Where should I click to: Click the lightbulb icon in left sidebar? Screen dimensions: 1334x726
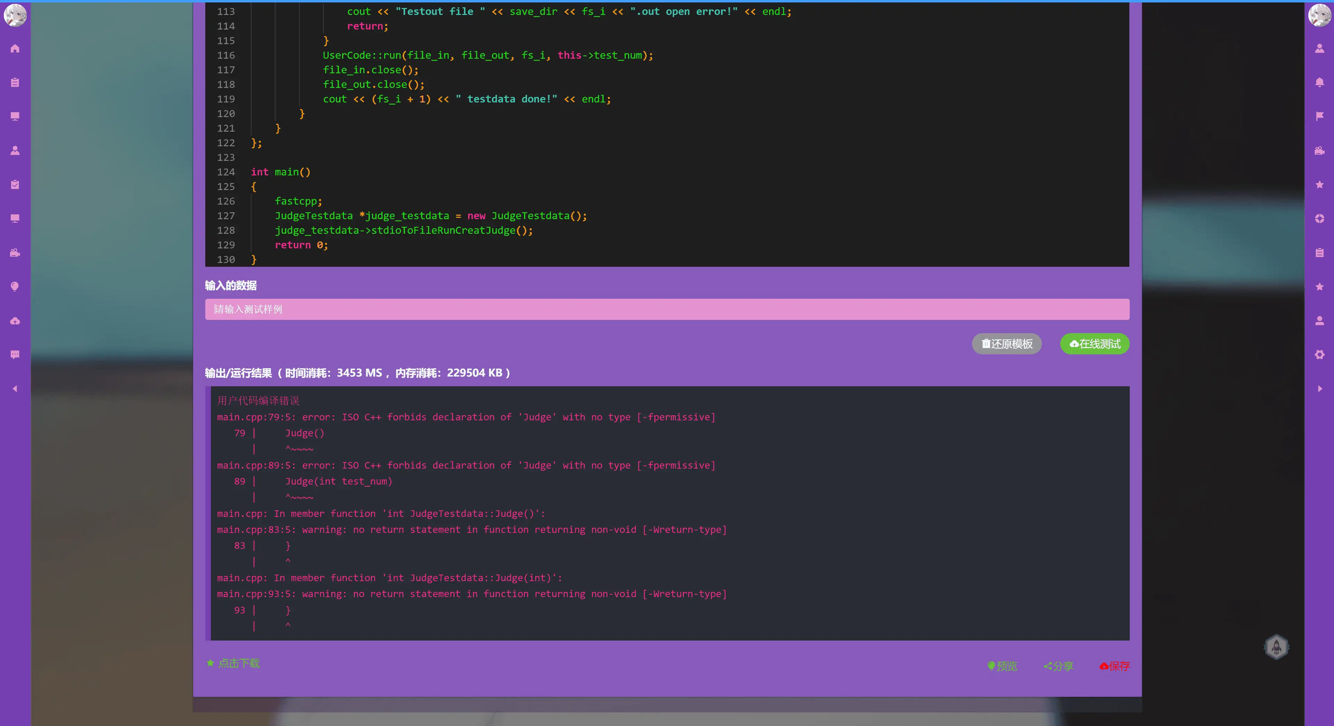pos(15,287)
